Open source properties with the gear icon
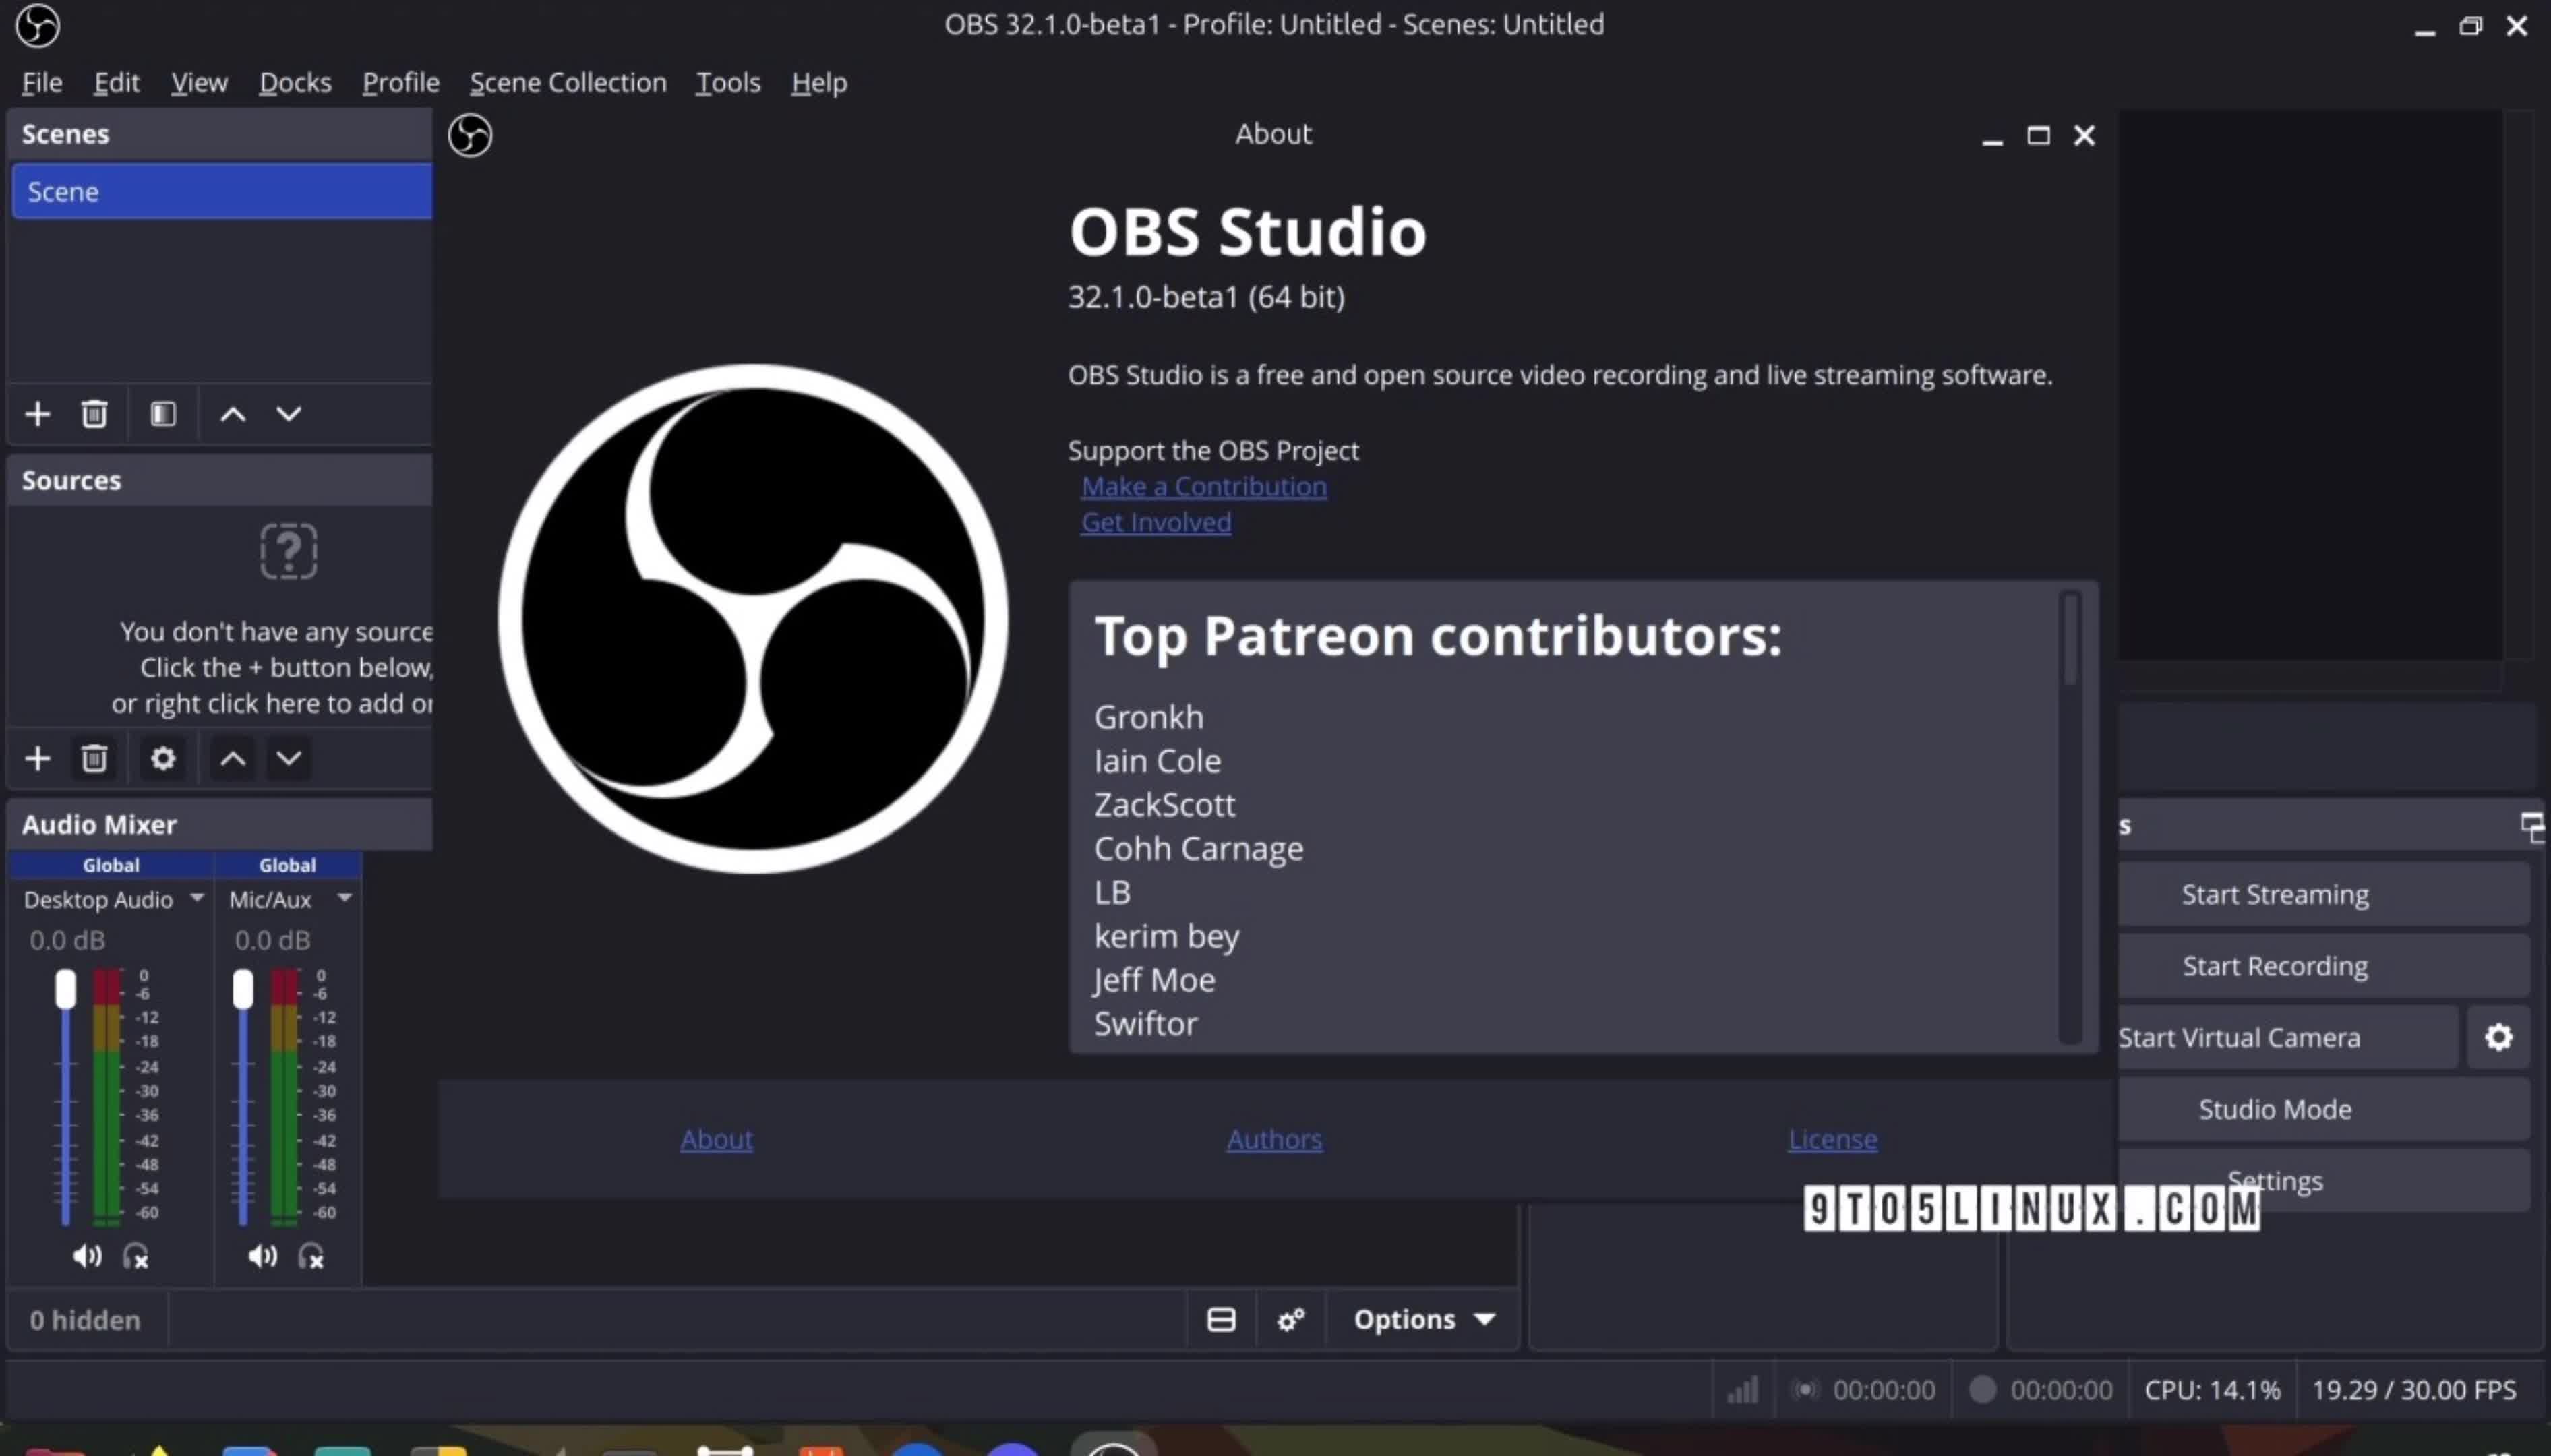The height and width of the screenshot is (1456, 2551). [162, 758]
